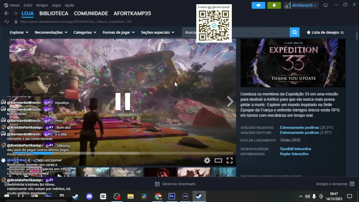Open Amigos e conversas chat icon
359x202 pixels.
[x=352, y=184]
